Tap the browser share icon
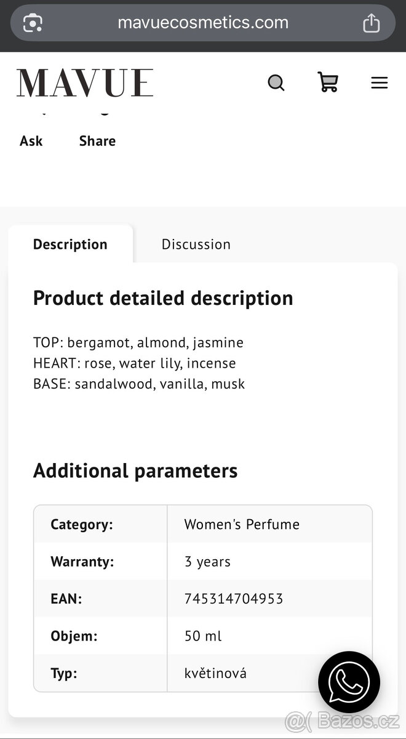Screen dimensions: 406x739 point(371,23)
